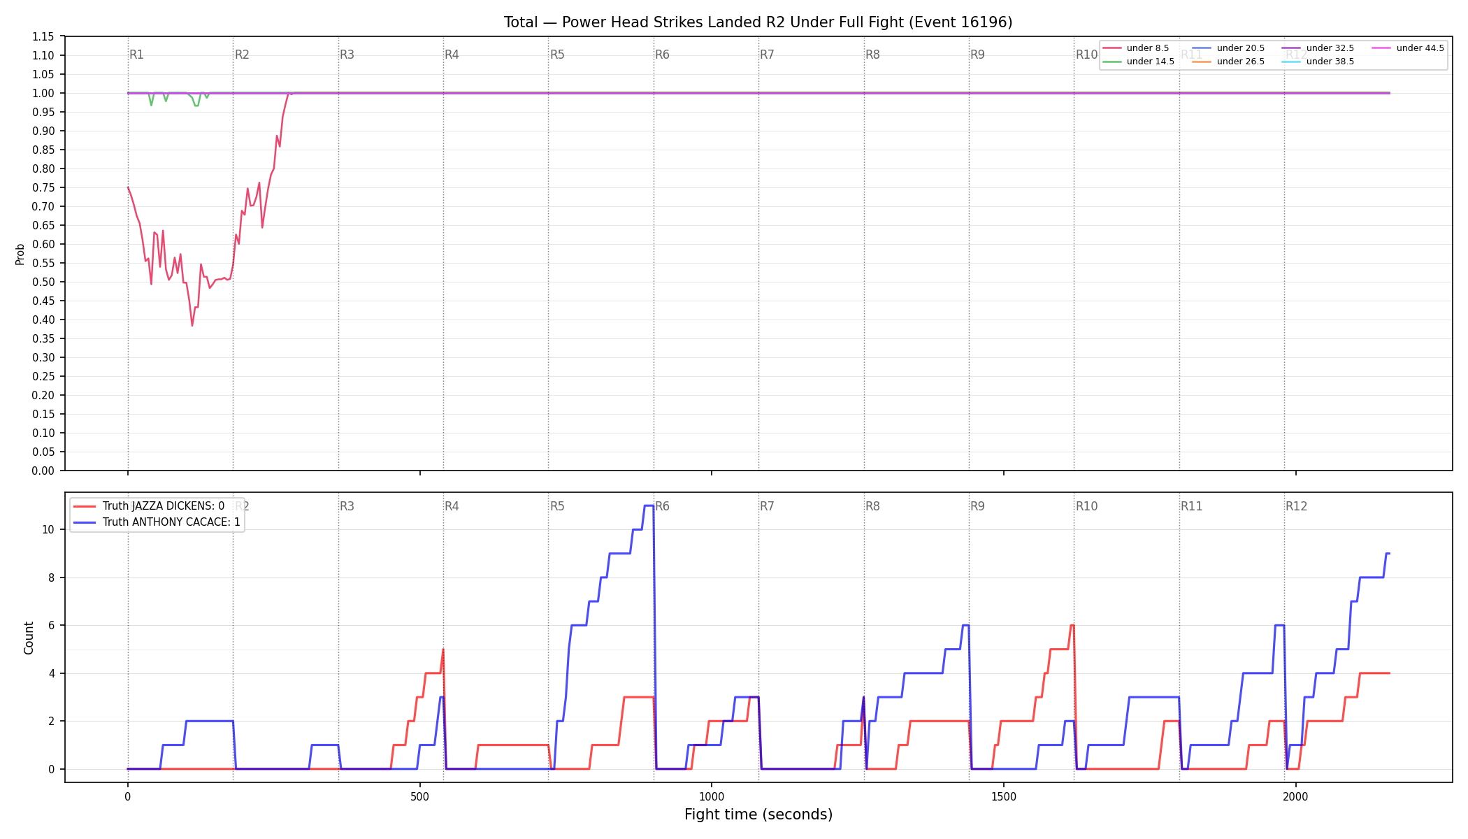The width and height of the screenshot is (1468, 839).
Task: Click the 8 tick on Count axis
Action: point(52,578)
